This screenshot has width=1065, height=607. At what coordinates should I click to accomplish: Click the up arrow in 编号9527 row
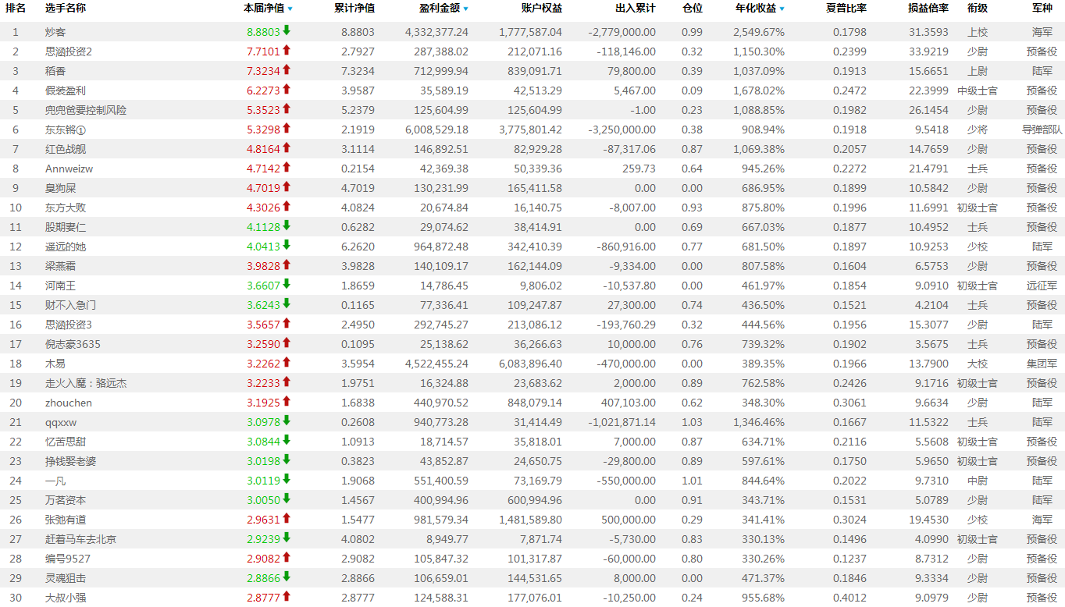(x=287, y=557)
